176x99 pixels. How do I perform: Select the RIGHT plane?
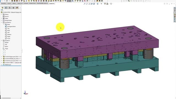click(x=5, y=46)
